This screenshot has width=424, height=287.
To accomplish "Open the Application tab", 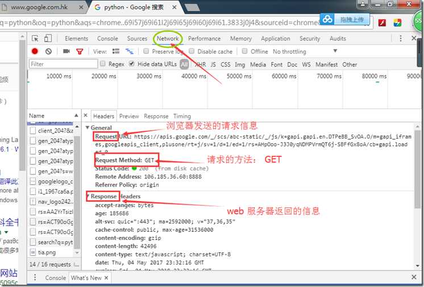I will pyautogui.click(x=275, y=39).
